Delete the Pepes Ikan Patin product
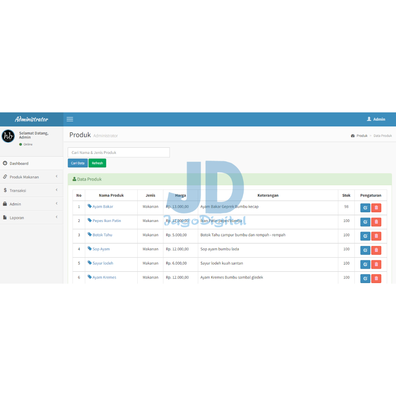The image size is (396, 396). click(376, 222)
